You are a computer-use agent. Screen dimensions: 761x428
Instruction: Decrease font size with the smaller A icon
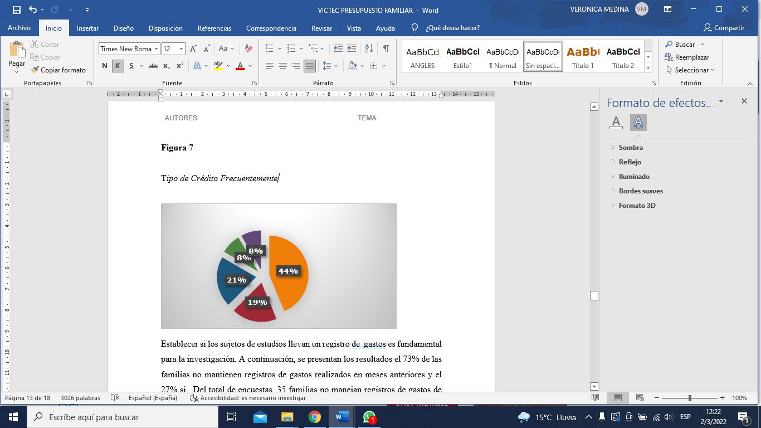tap(207, 49)
